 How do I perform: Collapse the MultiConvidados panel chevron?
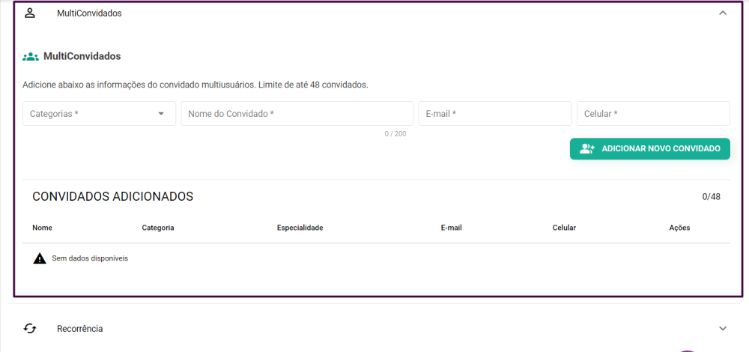pos(723,13)
